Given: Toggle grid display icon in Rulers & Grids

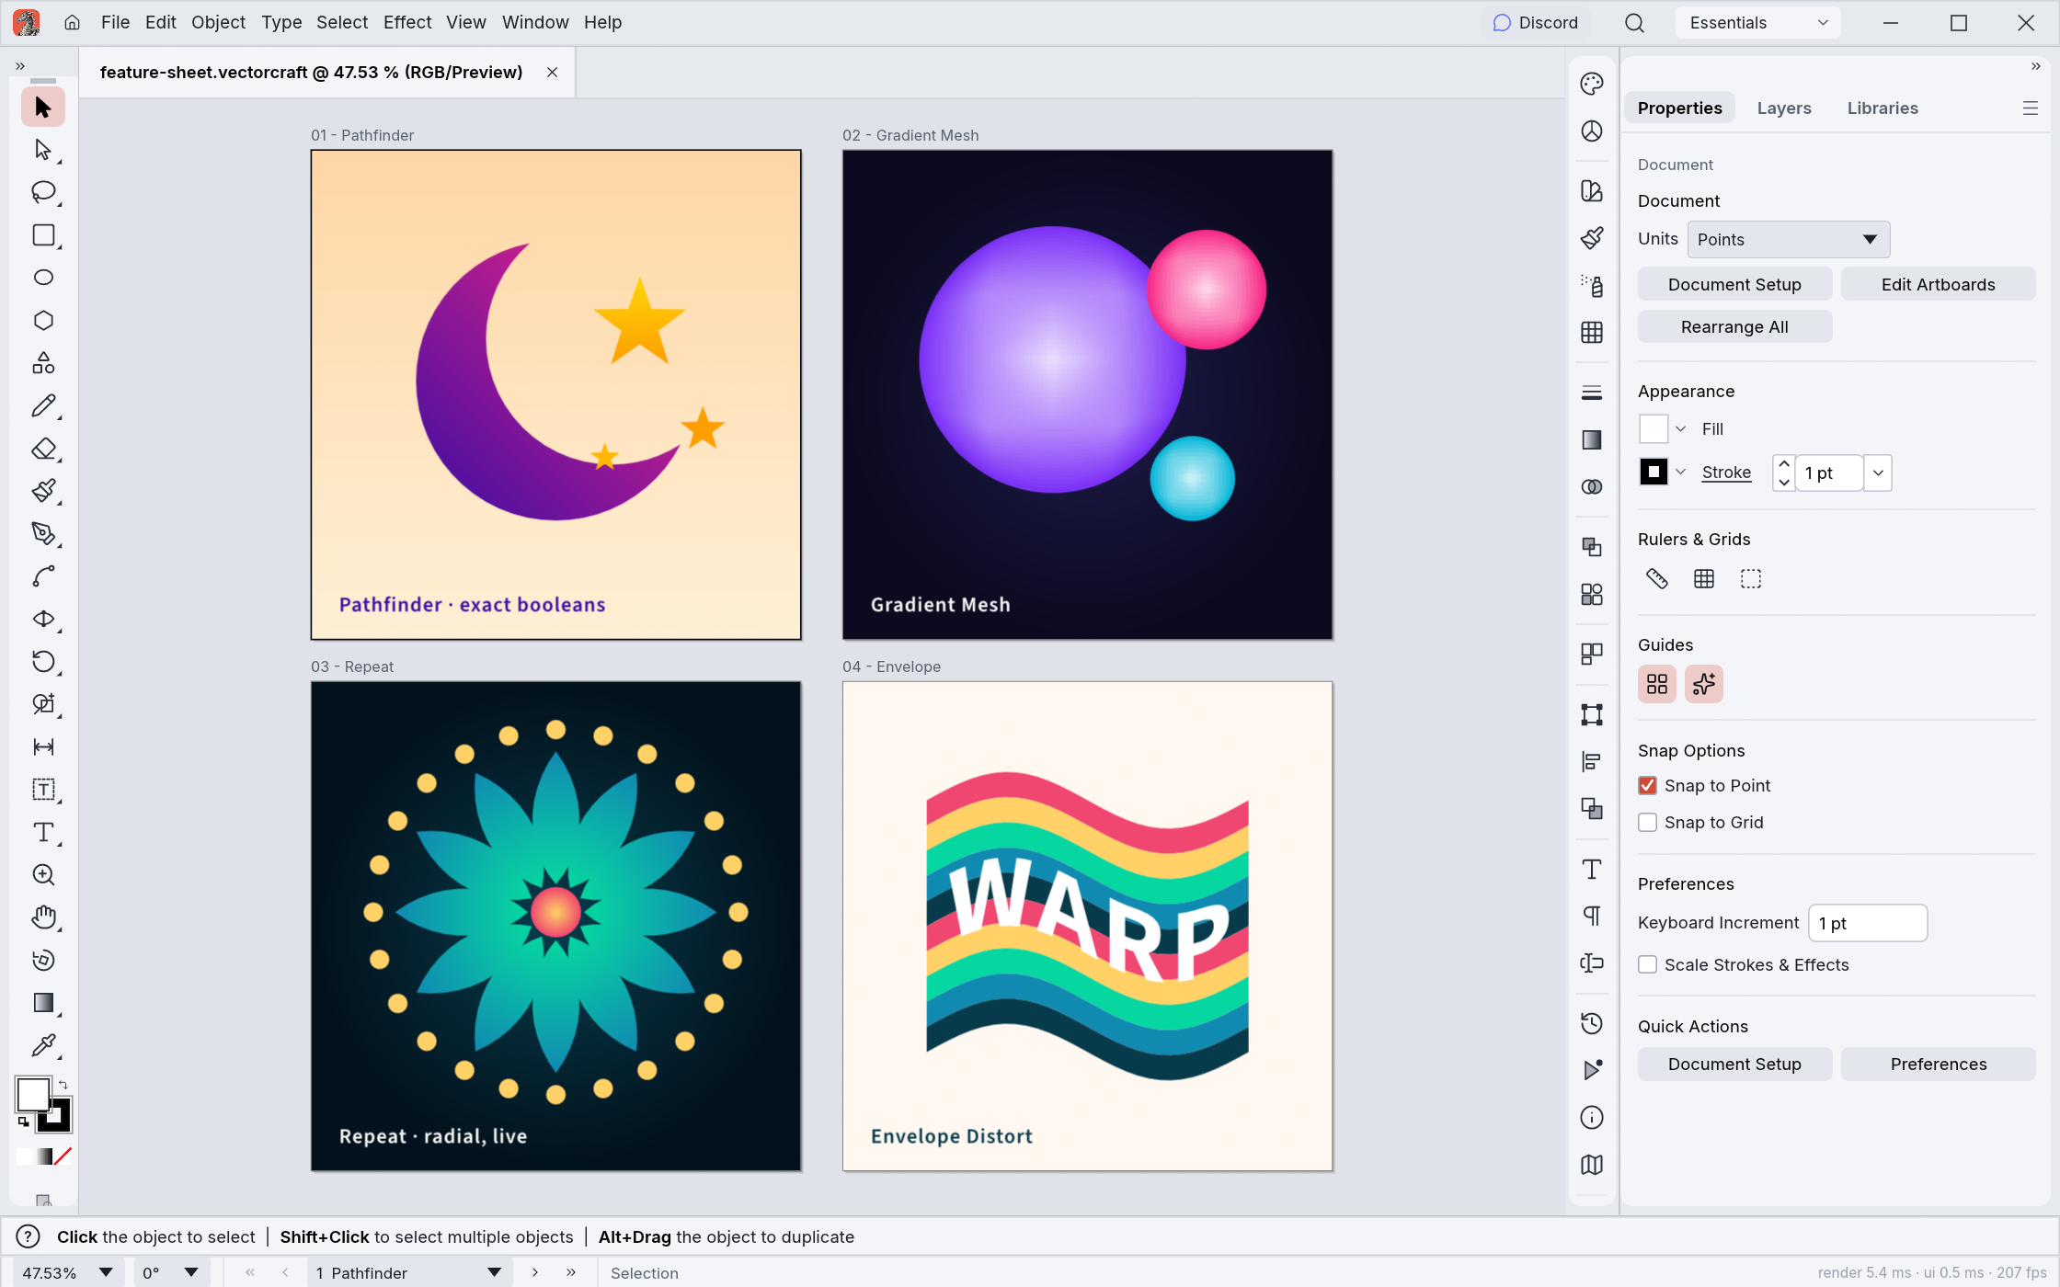Looking at the screenshot, I should point(1704,579).
